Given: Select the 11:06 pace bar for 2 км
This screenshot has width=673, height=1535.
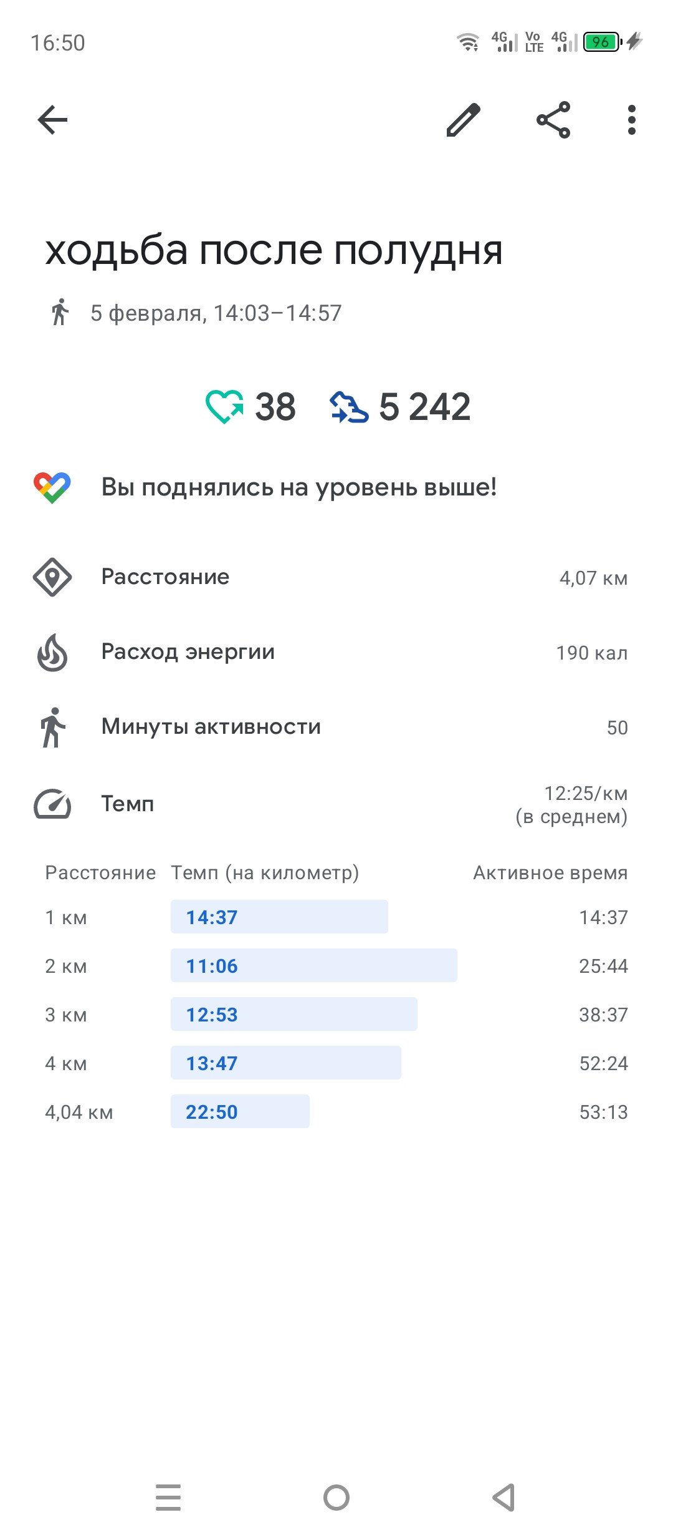Looking at the screenshot, I should point(314,965).
